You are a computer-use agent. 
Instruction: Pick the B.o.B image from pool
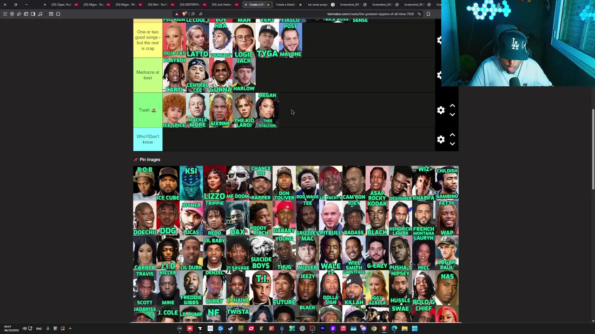coord(145,183)
